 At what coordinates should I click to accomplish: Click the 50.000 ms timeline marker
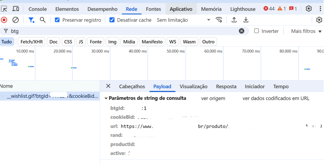(x=175, y=51)
